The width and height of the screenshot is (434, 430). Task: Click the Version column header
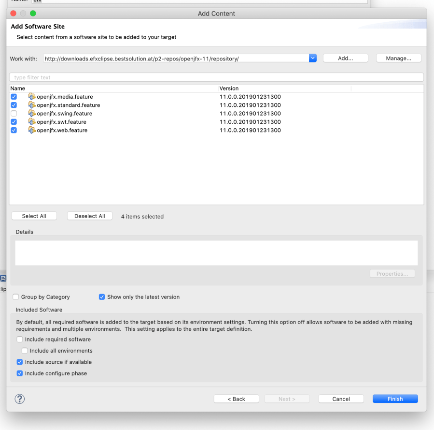229,89
